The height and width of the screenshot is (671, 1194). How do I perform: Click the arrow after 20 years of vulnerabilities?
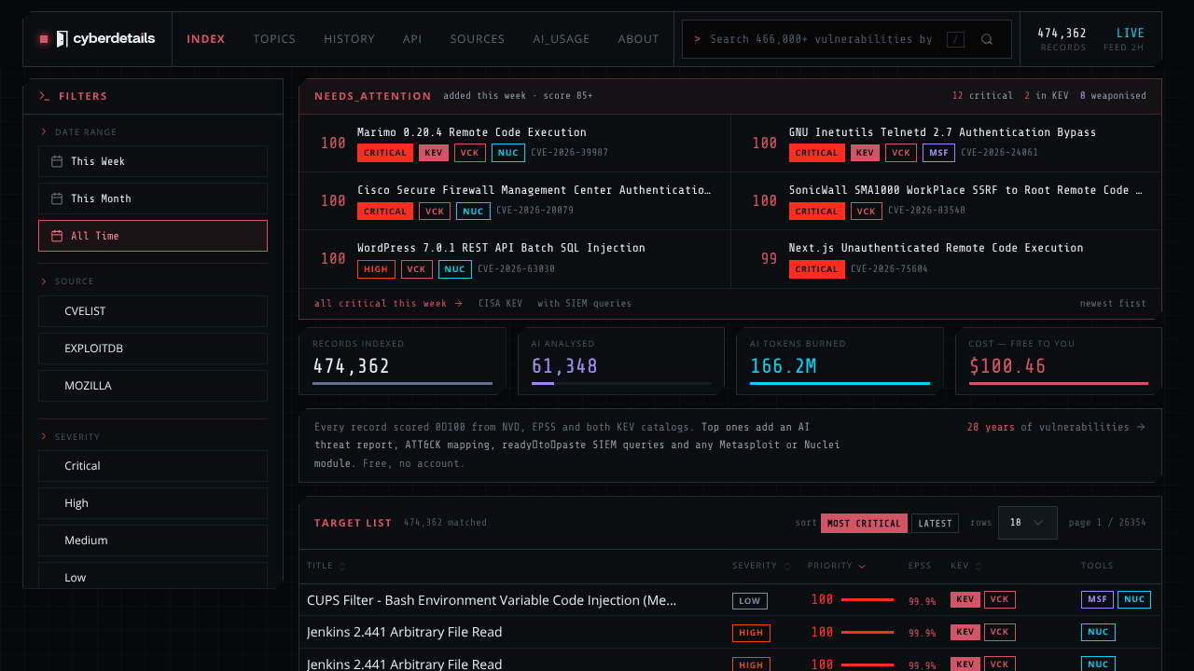pos(1142,427)
